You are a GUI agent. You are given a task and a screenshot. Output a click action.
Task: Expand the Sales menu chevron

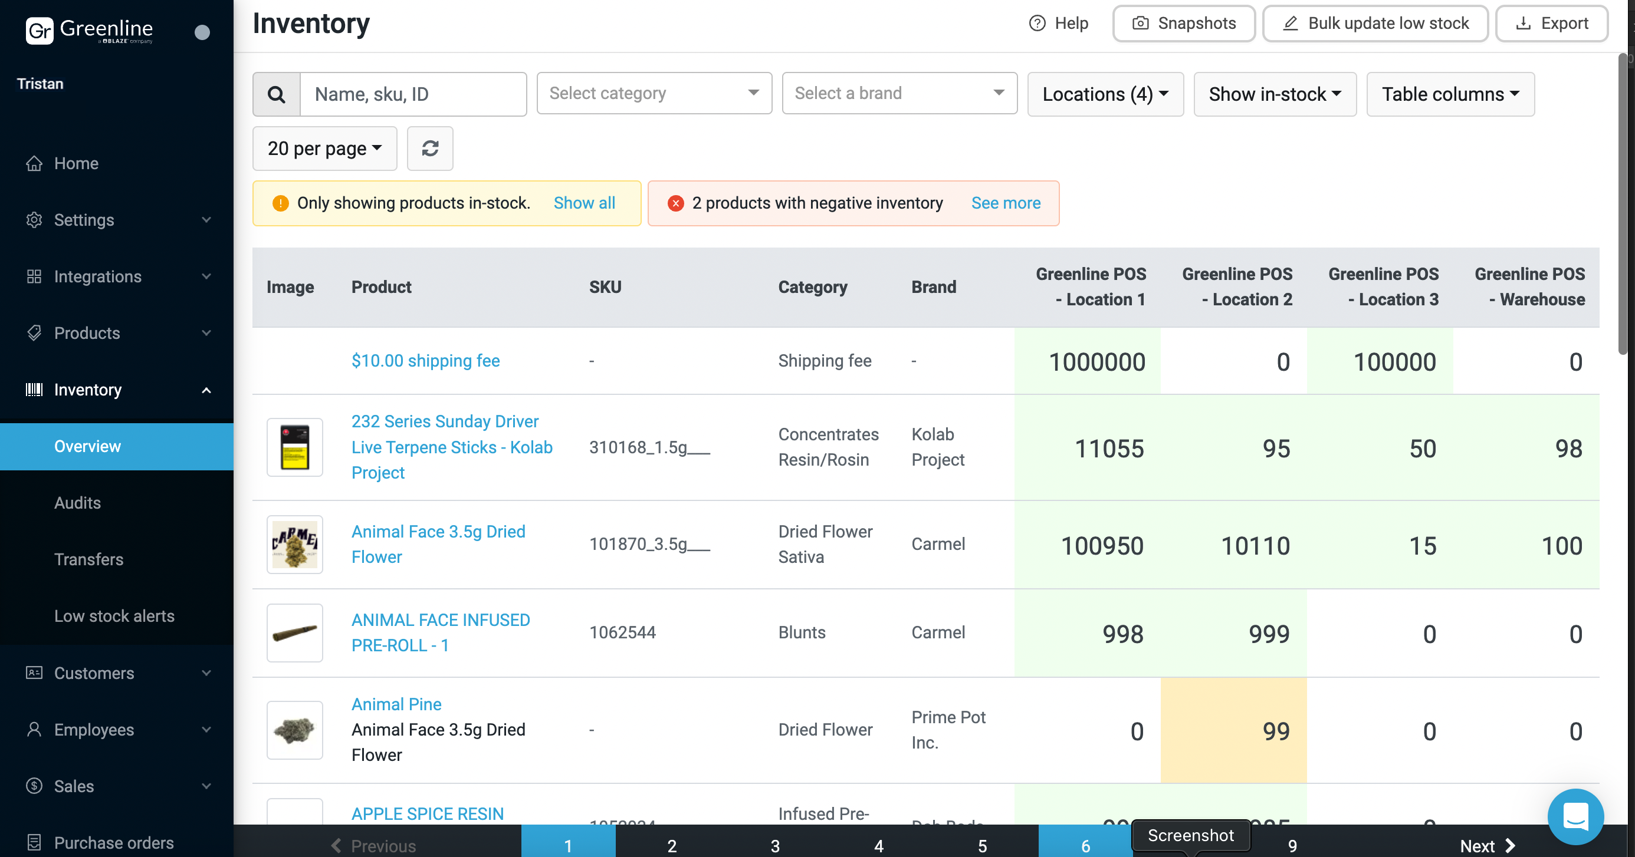pos(206,785)
